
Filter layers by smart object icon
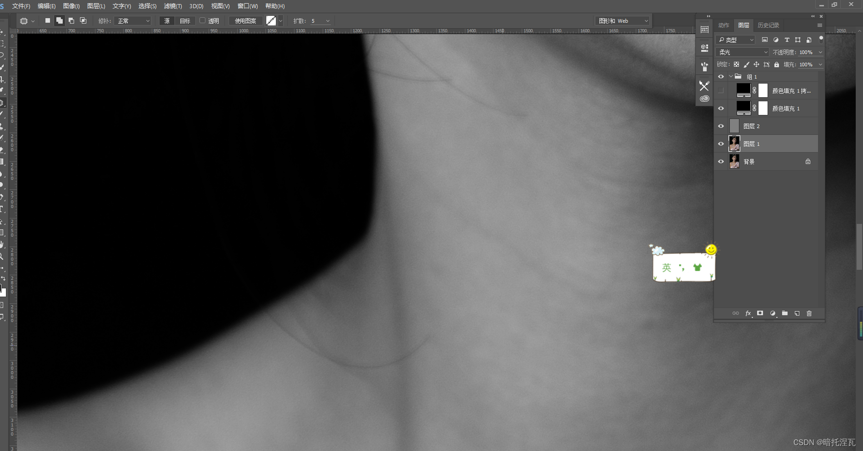point(809,40)
